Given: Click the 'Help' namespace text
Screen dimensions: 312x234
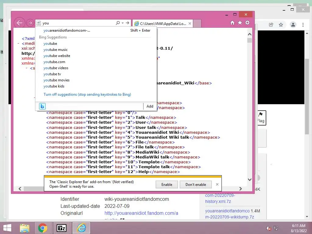Looking at the screenshot, I should click(x=144, y=172).
